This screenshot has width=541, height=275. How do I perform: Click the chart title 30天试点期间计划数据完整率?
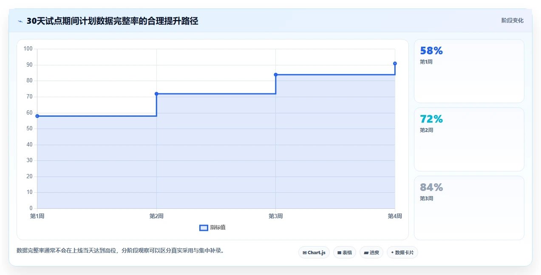pyautogui.click(x=112, y=21)
